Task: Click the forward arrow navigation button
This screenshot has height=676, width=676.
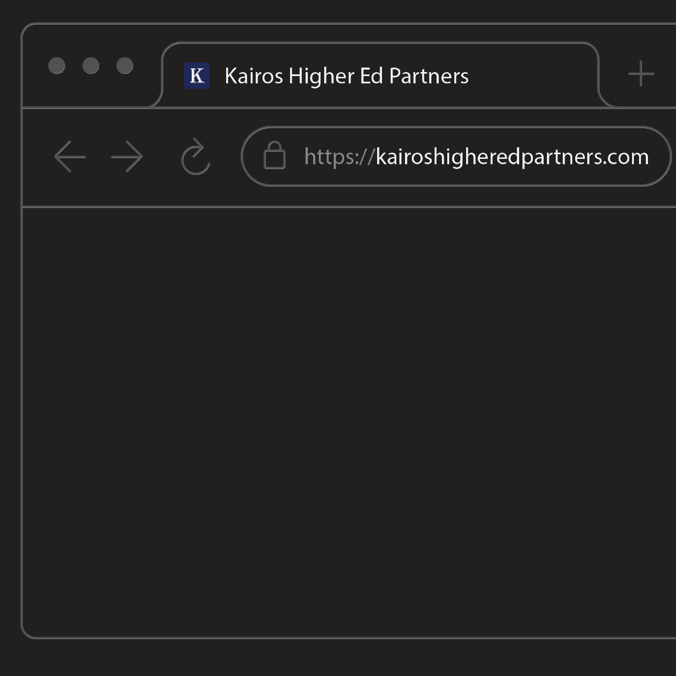Action: coord(127,156)
